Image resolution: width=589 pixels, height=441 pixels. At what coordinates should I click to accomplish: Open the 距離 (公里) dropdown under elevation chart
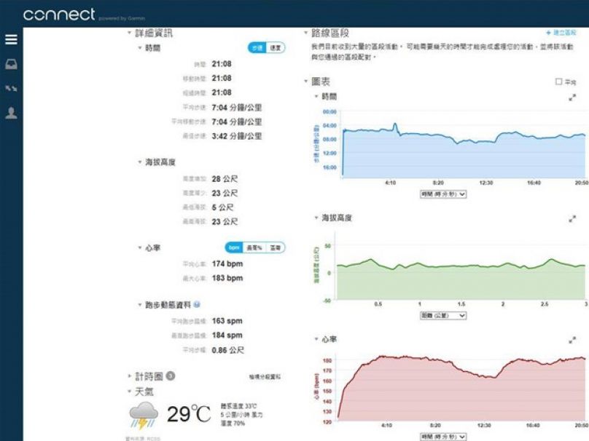tap(442, 316)
